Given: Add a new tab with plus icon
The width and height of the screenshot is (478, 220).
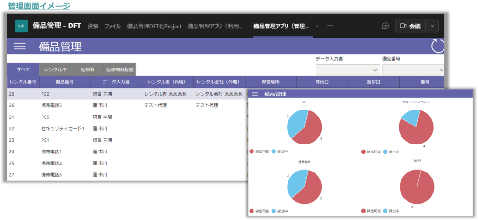Looking at the screenshot, I should point(330,26).
